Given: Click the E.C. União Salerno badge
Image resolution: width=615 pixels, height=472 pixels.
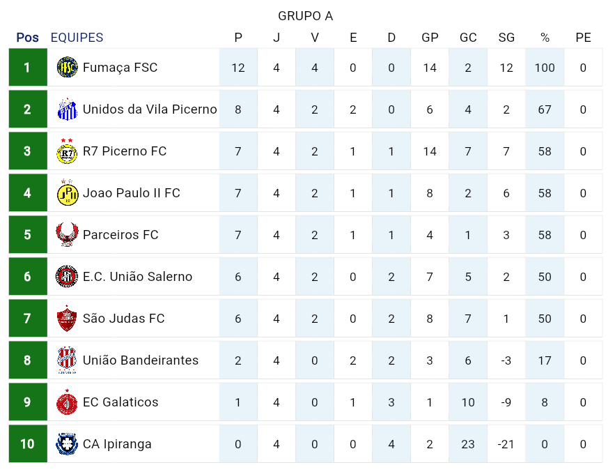Looking at the screenshot, I should [x=68, y=277].
